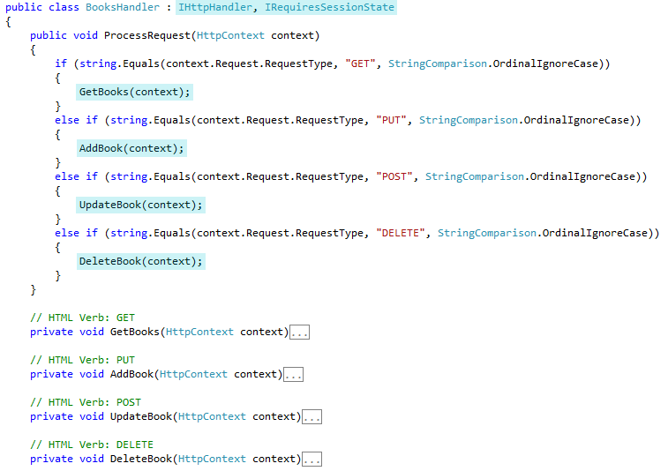
Task: Click the highlighted AddBook(context); call
Action: pyautogui.click(x=131, y=149)
